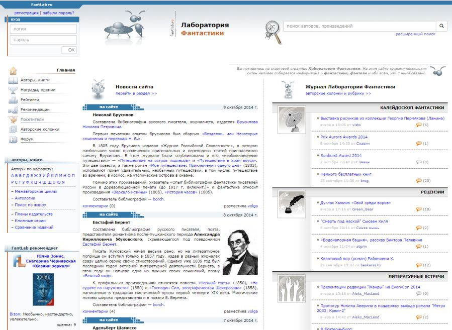Click comment bubble next to Георгия Пермякова exhibition
The image size is (452, 330).
[419, 125]
